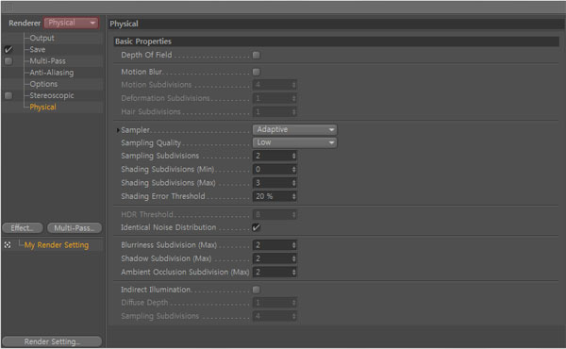
Task: Select Output in the settings tree
Action: tap(42, 38)
